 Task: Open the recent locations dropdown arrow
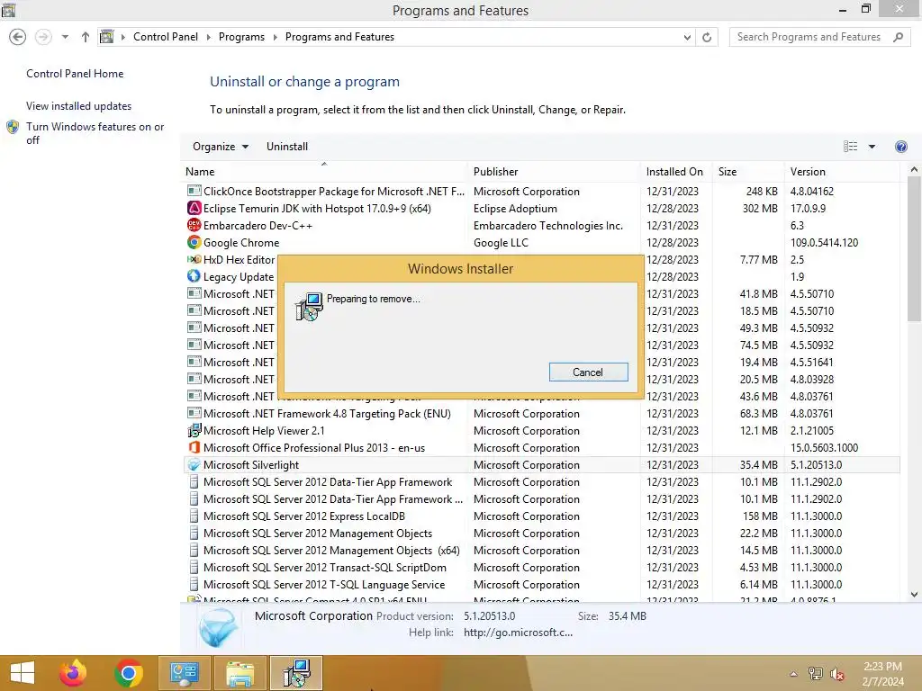click(x=65, y=37)
